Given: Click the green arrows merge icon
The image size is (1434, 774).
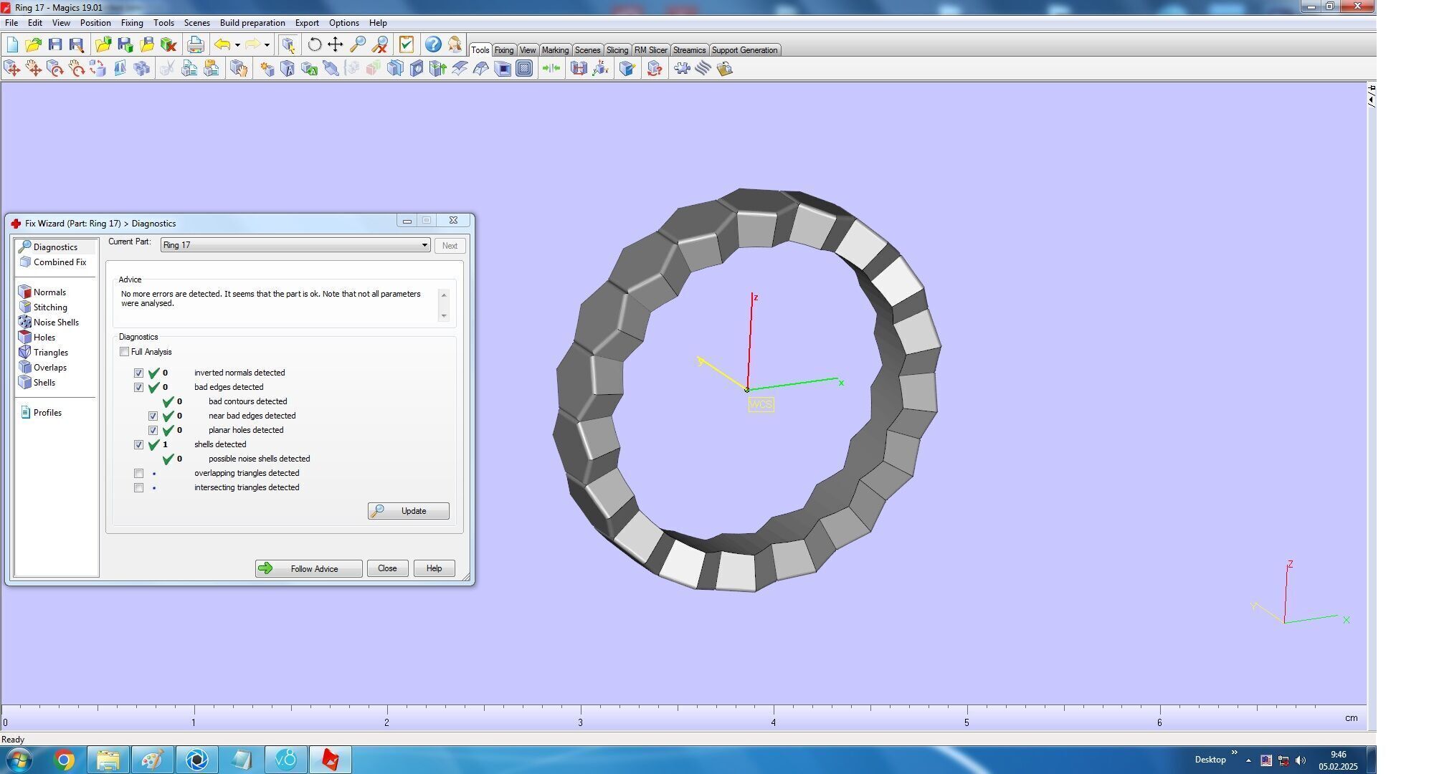Looking at the screenshot, I should pyautogui.click(x=551, y=68).
